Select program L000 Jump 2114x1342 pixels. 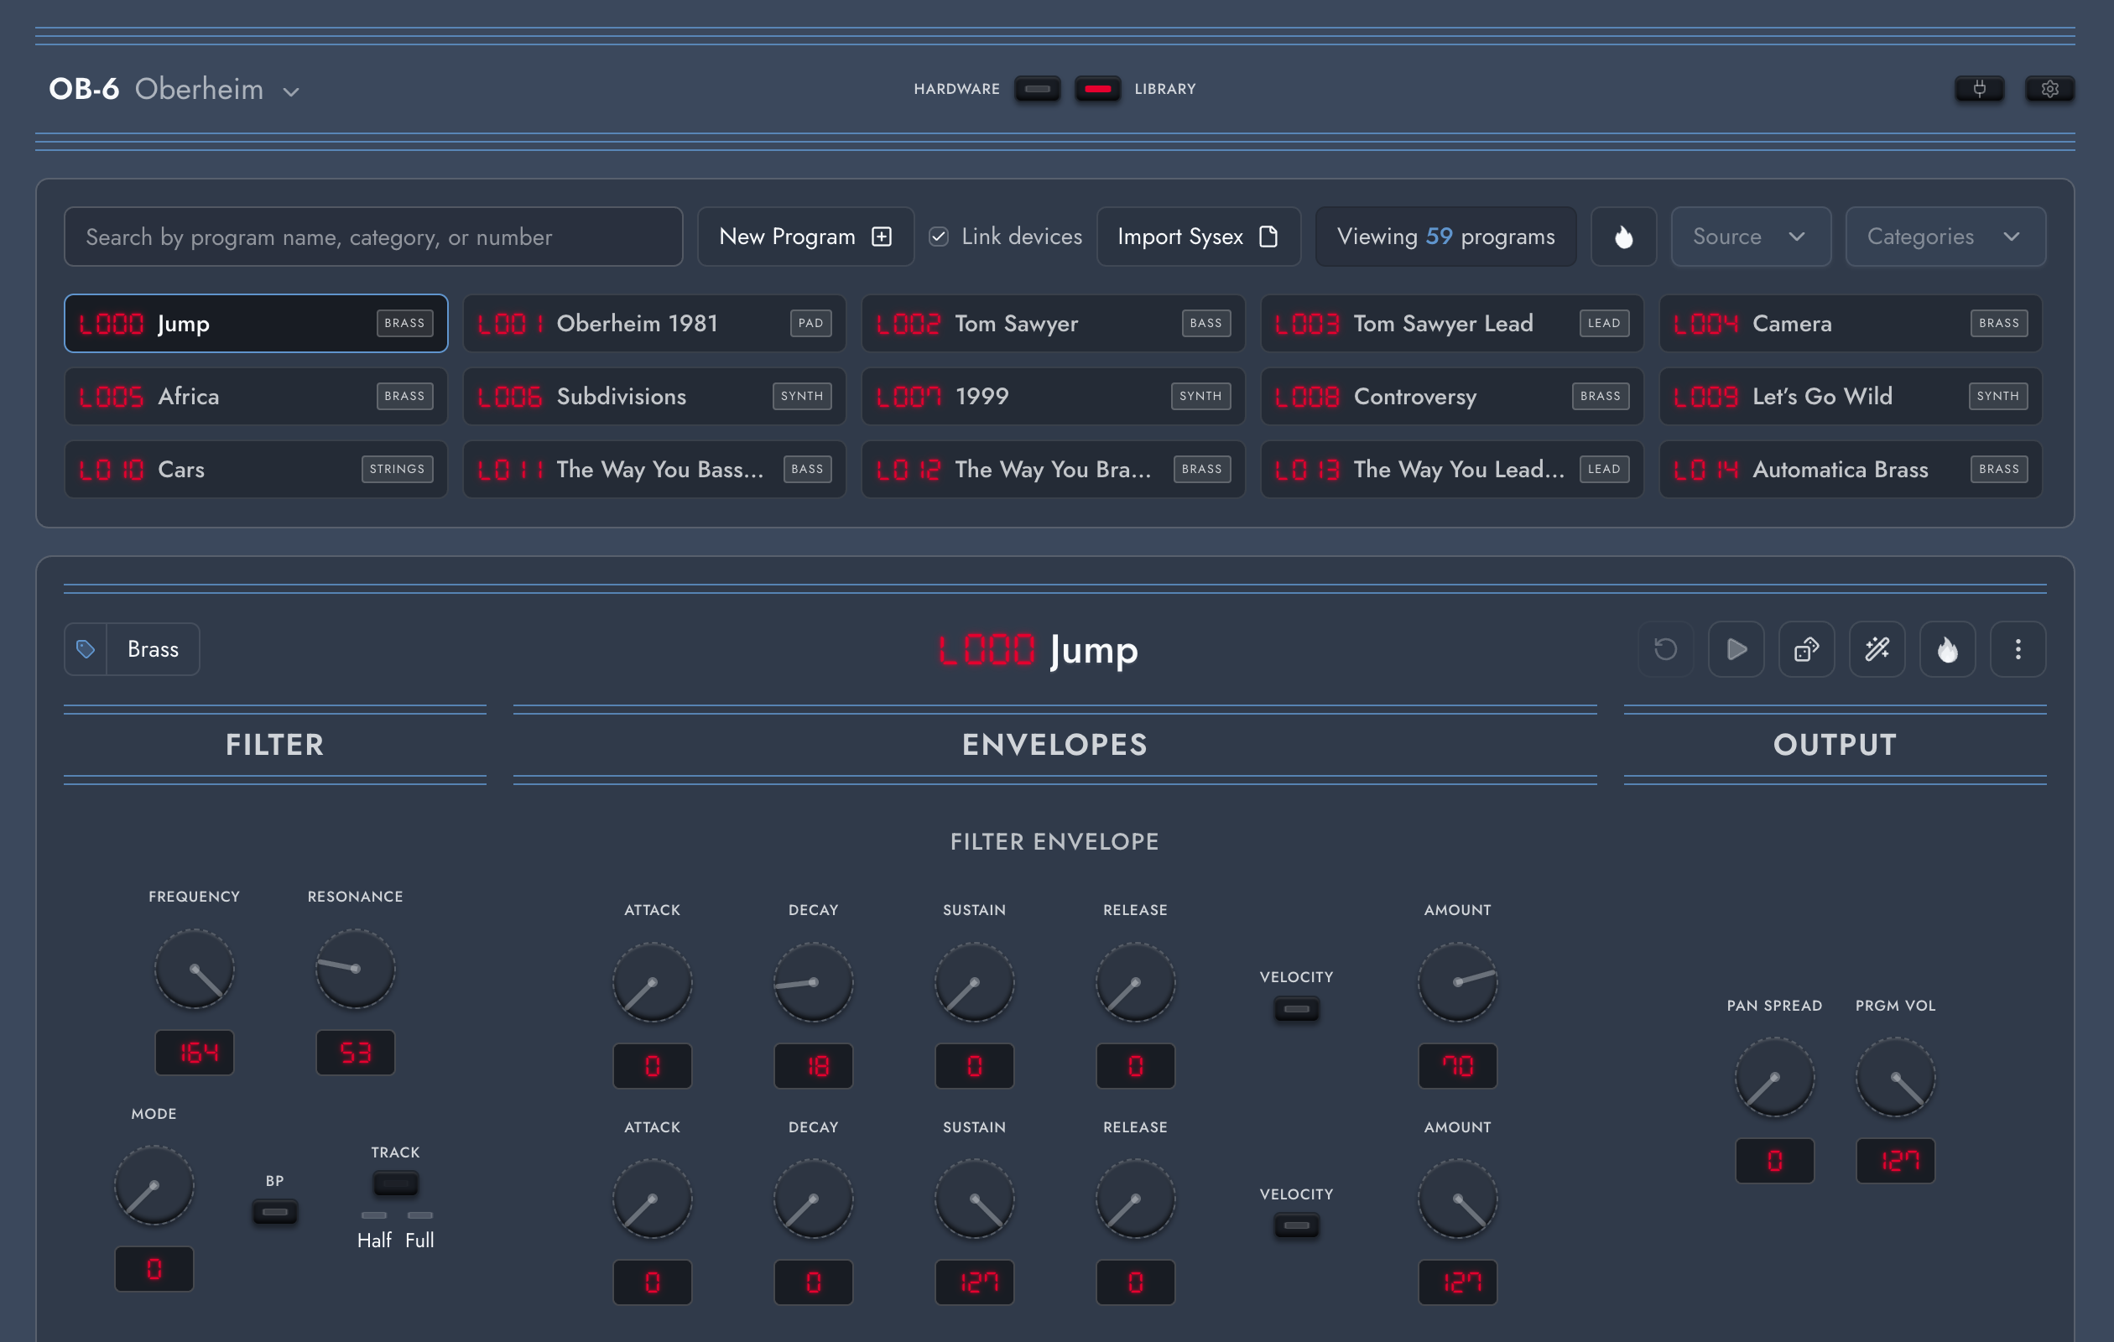coord(256,323)
